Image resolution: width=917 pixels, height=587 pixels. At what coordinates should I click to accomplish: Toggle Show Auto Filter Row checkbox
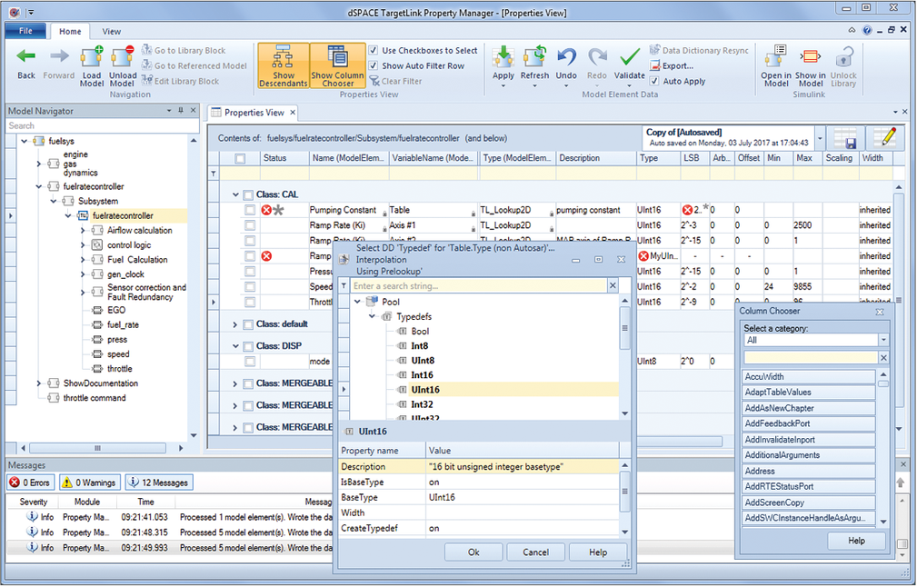pyautogui.click(x=374, y=66)
